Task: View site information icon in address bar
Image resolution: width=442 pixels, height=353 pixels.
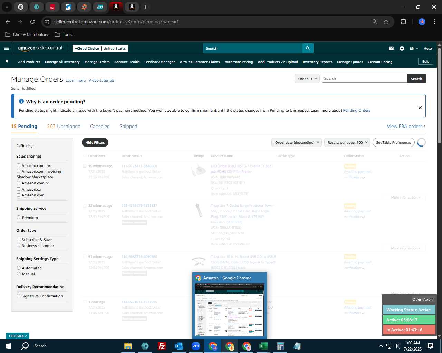Action: click(x=47, y=22)
